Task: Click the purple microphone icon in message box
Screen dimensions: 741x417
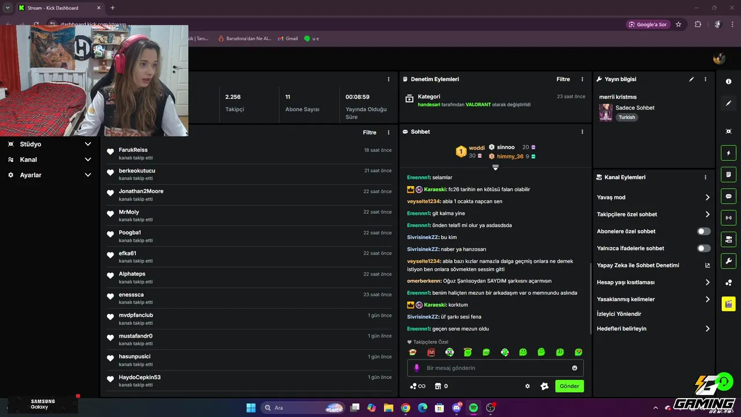Action: point(416,368)
